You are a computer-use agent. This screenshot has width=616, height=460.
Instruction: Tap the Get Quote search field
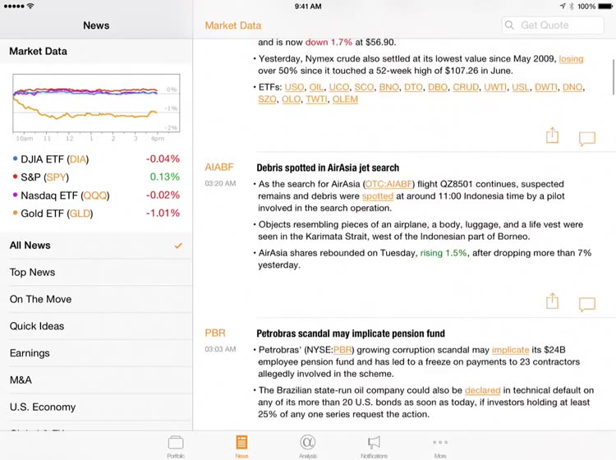coord(553,25)
